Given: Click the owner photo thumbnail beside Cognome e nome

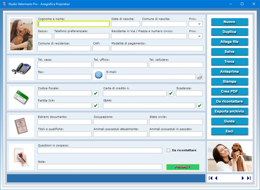Looking at the screenshot, I should [x=21, y=34].
